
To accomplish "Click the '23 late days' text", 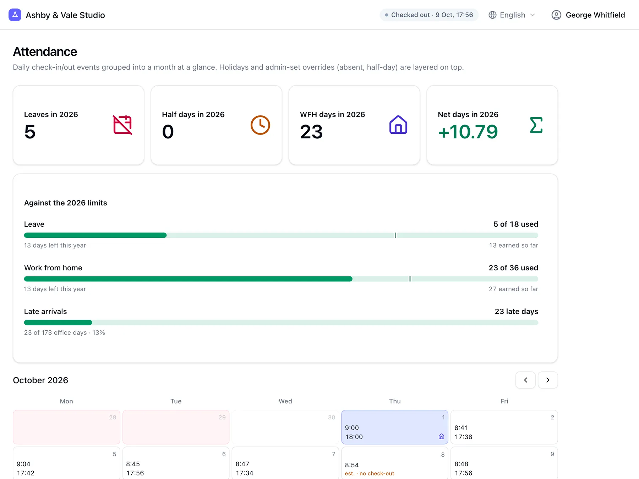I will click(517, 312).
